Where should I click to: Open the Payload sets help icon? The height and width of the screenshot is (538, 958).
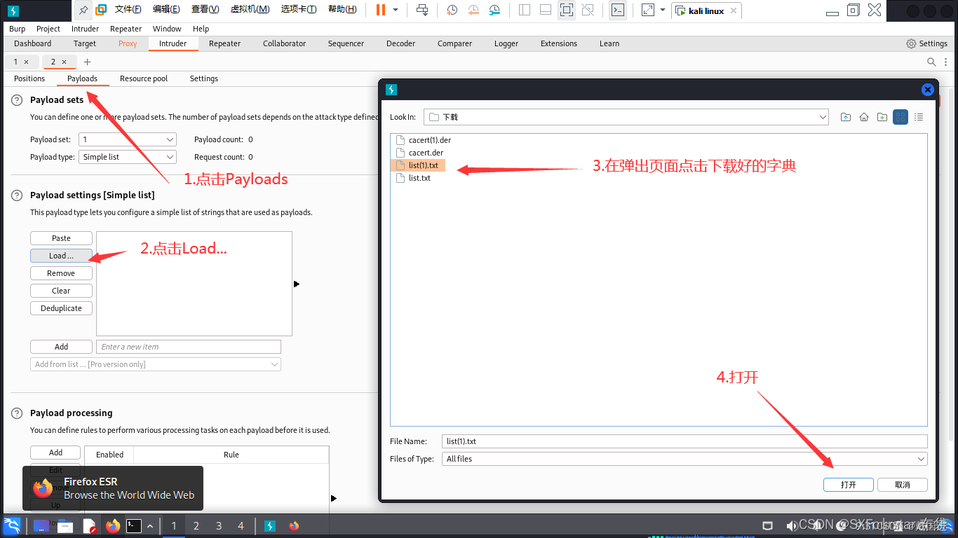point(17,100)
